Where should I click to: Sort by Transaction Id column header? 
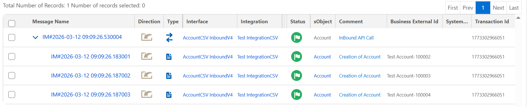(492, 22)
